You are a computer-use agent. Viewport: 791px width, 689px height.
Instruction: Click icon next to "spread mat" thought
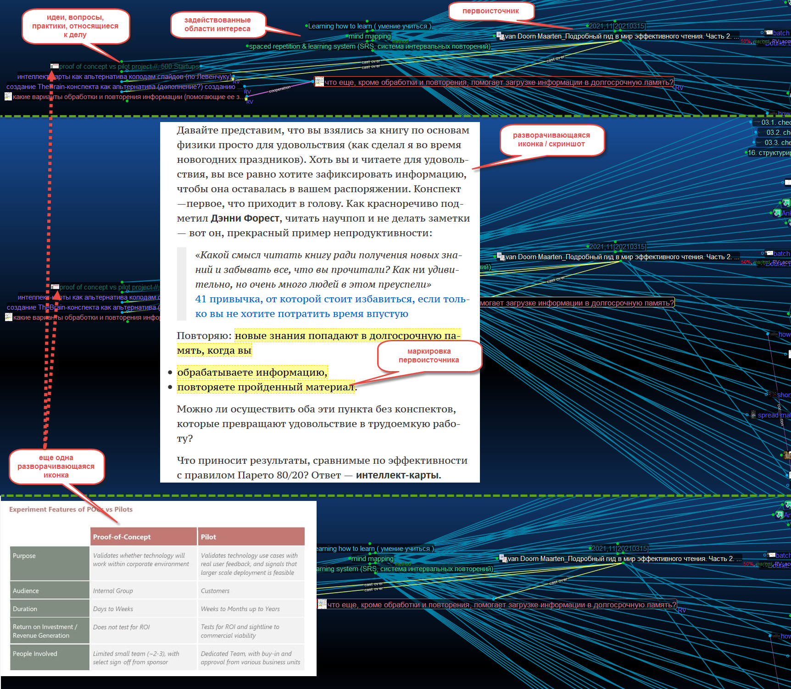753,415
